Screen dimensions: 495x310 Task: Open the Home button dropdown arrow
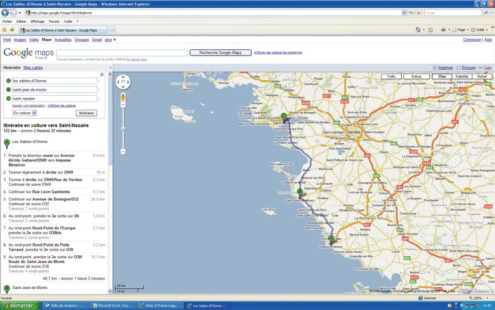coord(423,30)
